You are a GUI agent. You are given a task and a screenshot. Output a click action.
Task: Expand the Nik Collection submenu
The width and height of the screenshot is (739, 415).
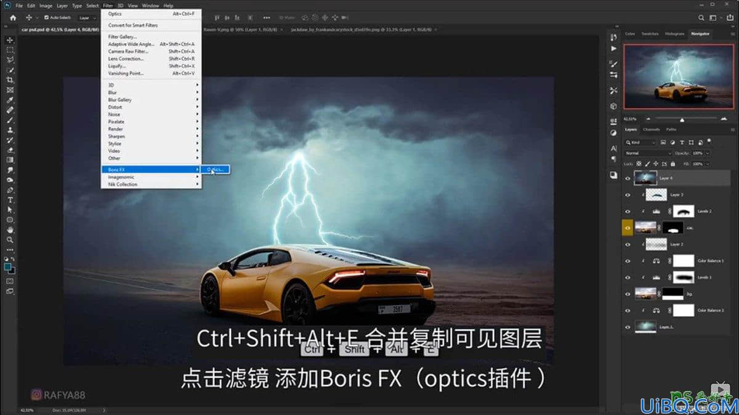151,184
